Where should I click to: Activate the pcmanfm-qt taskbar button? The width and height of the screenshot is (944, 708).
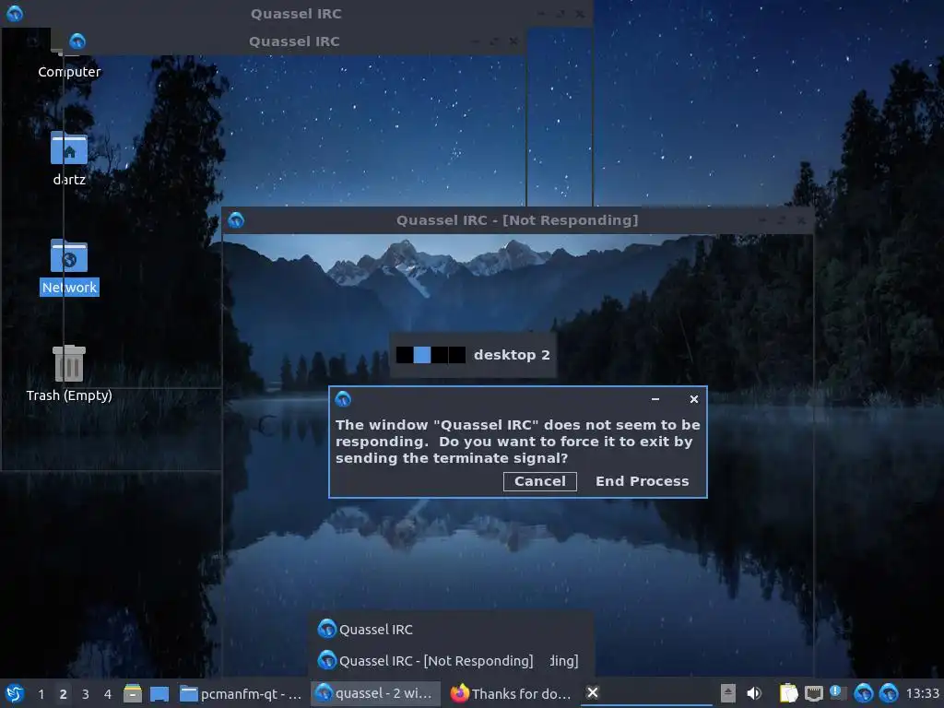241,693
